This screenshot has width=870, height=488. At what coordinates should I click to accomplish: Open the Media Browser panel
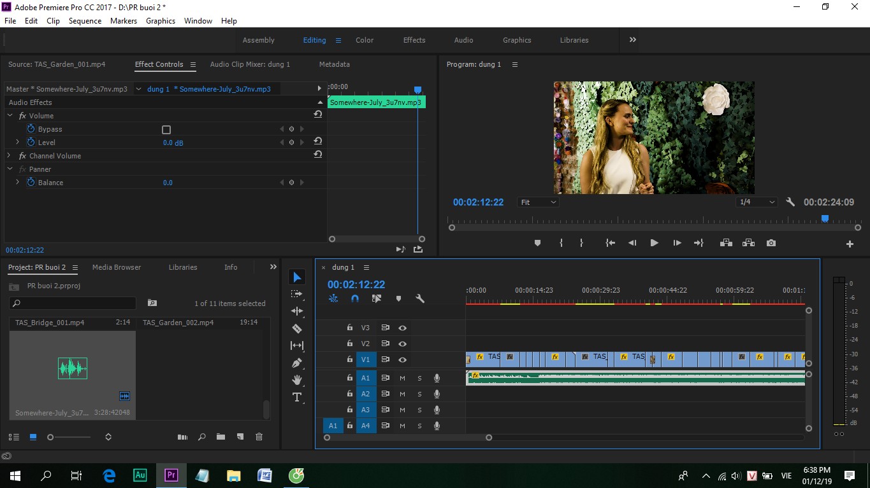click(x=117, y=267)
